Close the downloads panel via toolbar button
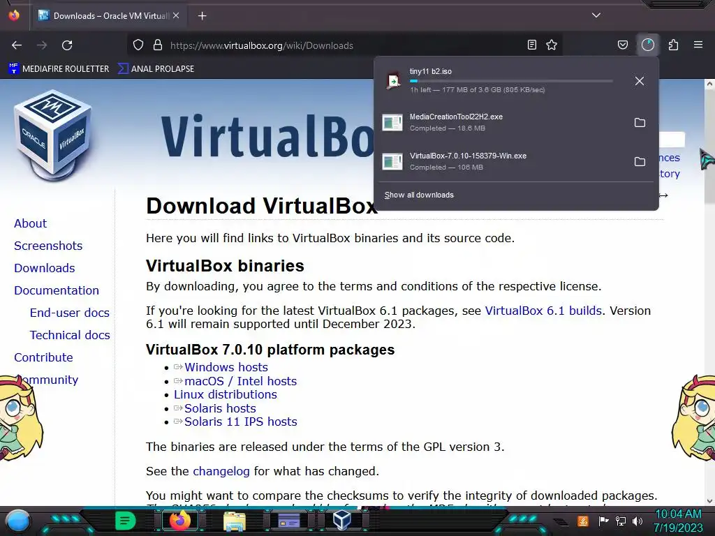Image resolution: width=715 pixels, height=536 pixels. [648, 45]
